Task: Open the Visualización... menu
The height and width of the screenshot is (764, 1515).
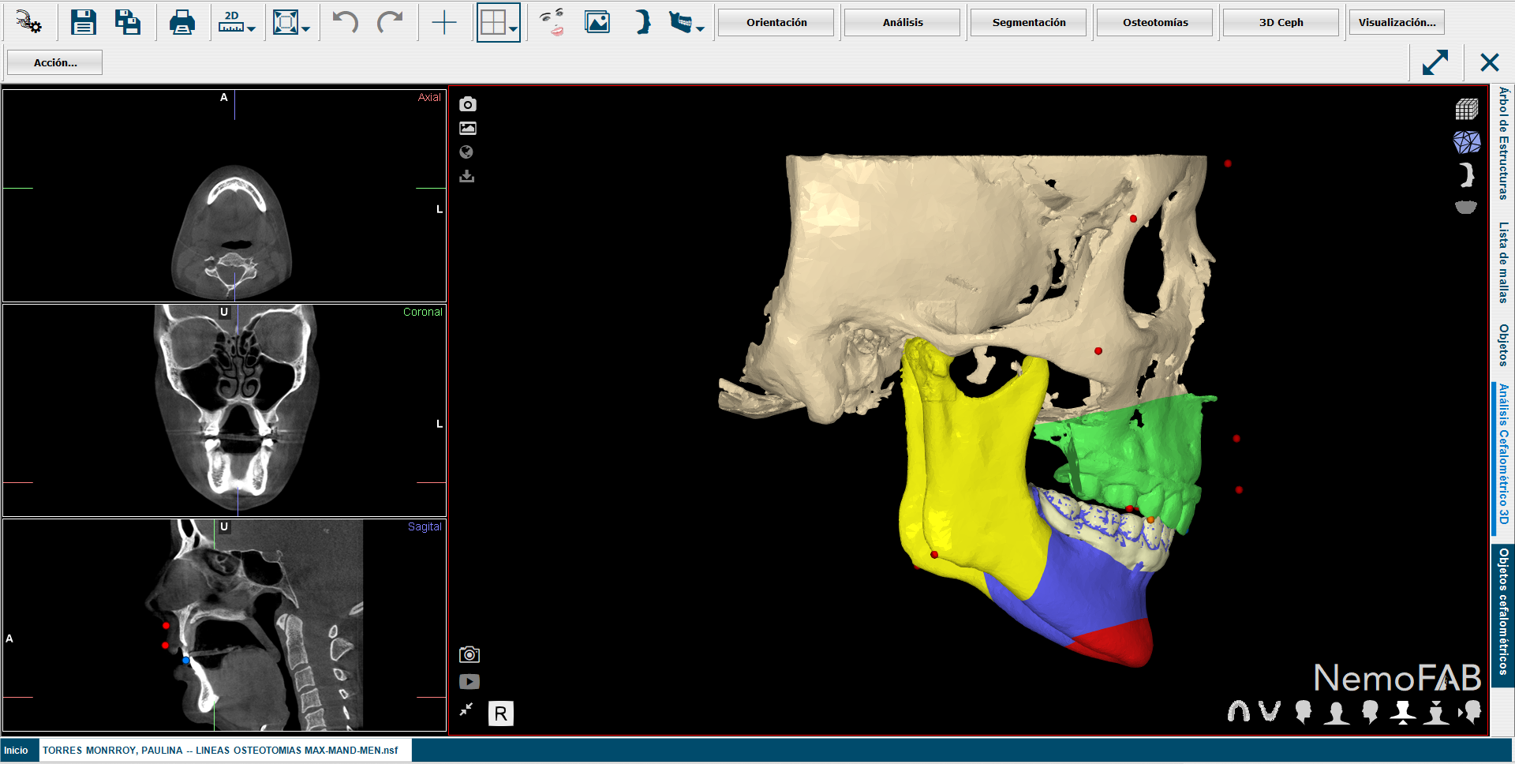Action: pyautogui.click(x=1397, y=22)
